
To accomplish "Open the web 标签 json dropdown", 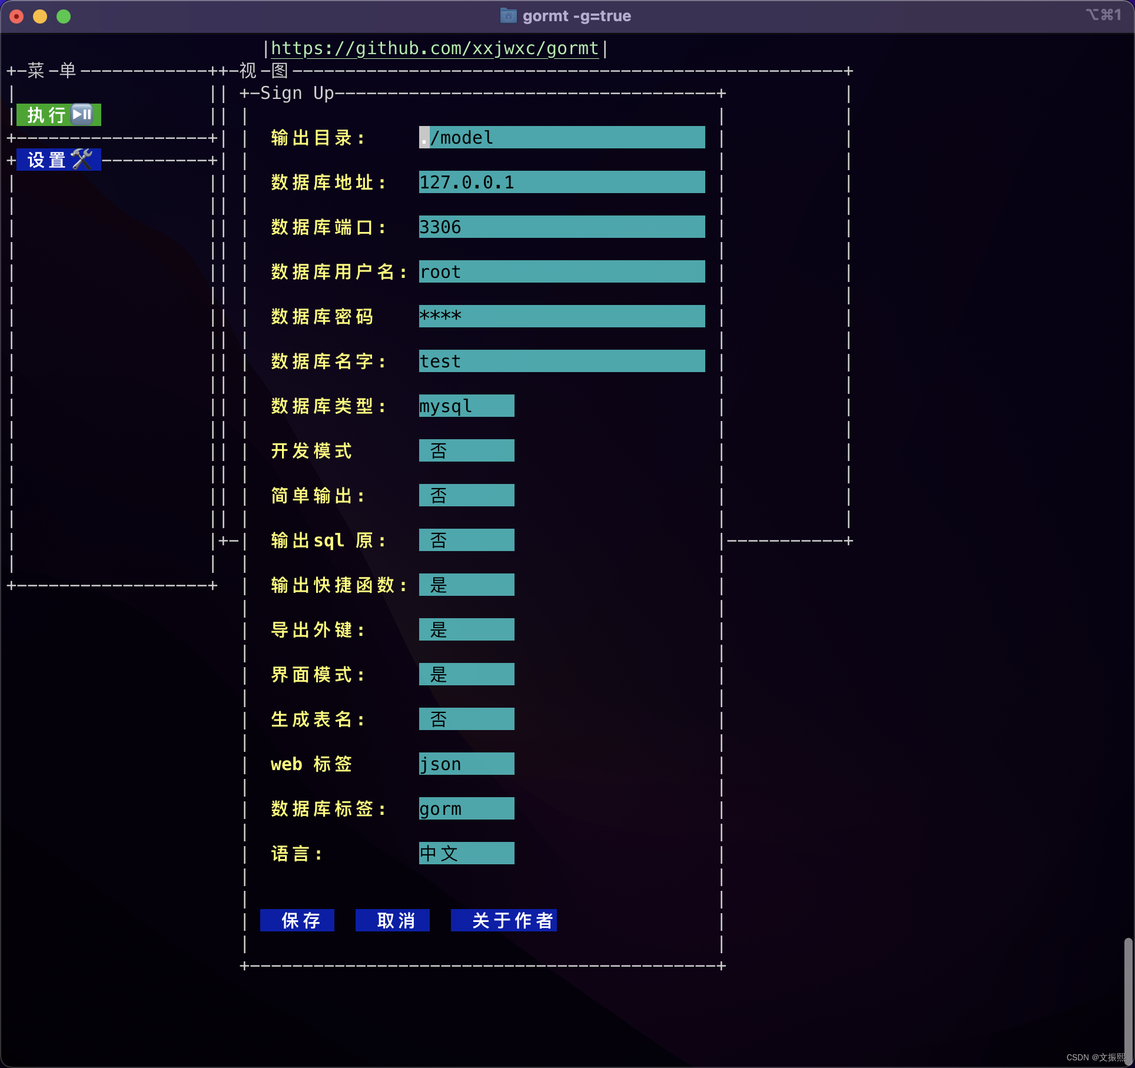I will pyautogui.click(x=466, y=764).
